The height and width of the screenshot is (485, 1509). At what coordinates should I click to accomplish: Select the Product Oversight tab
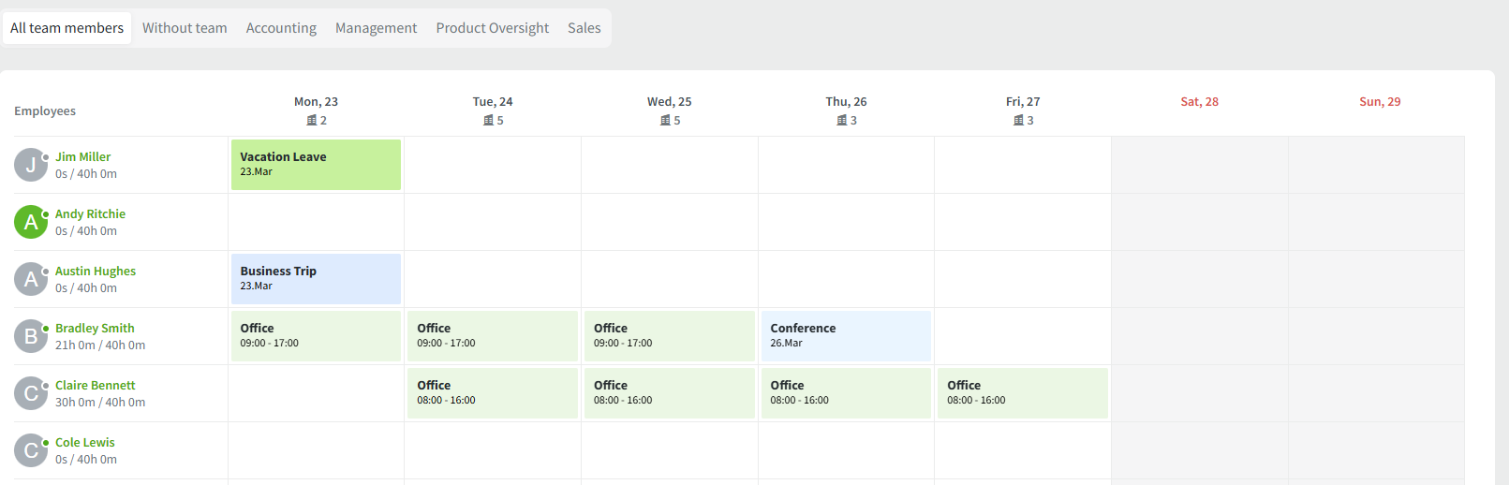[x=492, y=28]
